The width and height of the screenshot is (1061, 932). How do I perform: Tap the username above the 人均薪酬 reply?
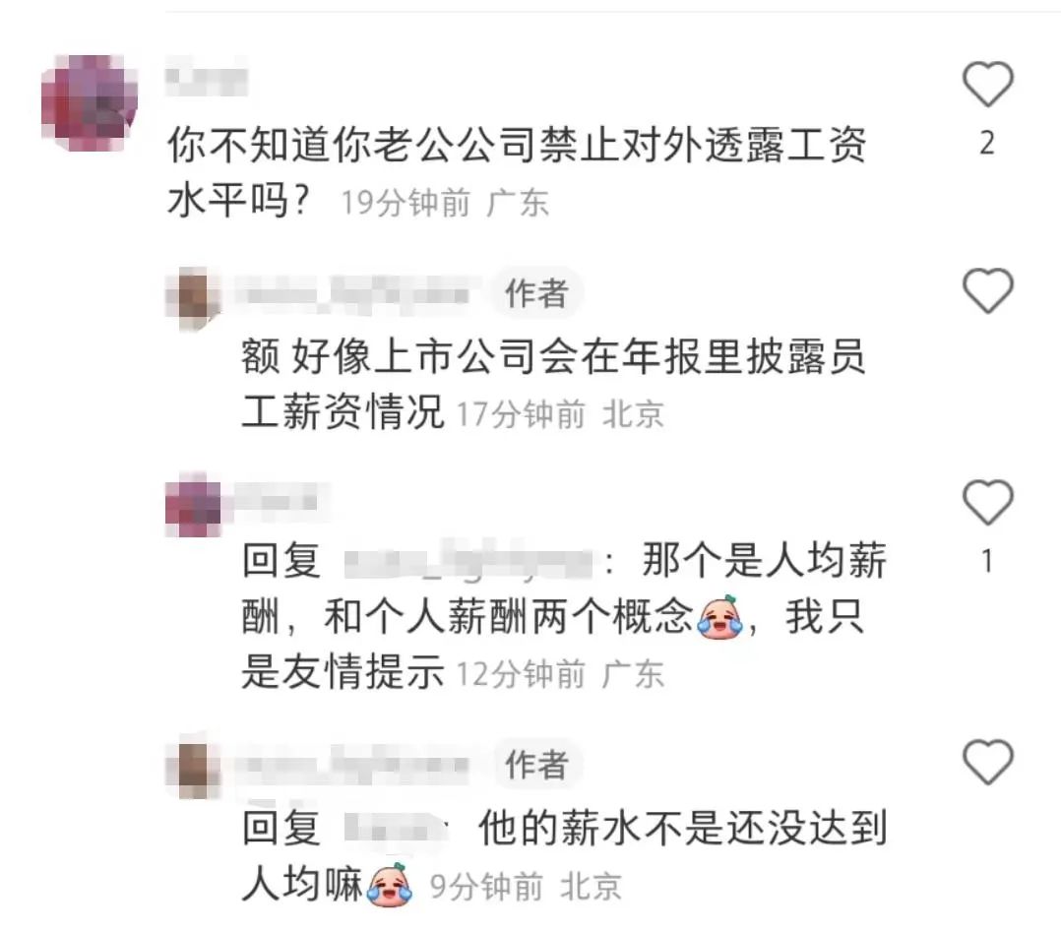tap(276, 502)
